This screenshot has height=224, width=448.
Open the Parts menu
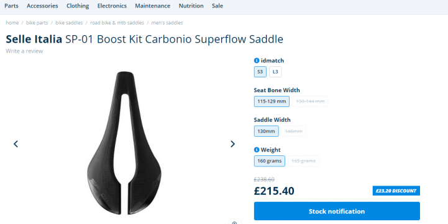11,6
